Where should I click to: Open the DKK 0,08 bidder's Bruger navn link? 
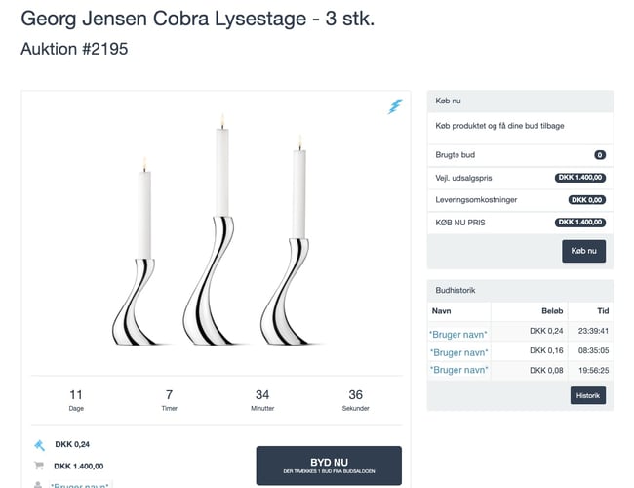click(x=458, y=370)
